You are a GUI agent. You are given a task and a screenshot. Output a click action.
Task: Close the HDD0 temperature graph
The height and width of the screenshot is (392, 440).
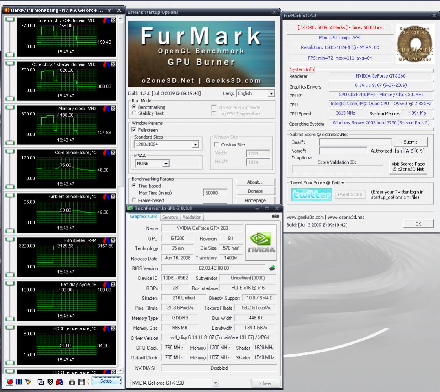(113, 329)
